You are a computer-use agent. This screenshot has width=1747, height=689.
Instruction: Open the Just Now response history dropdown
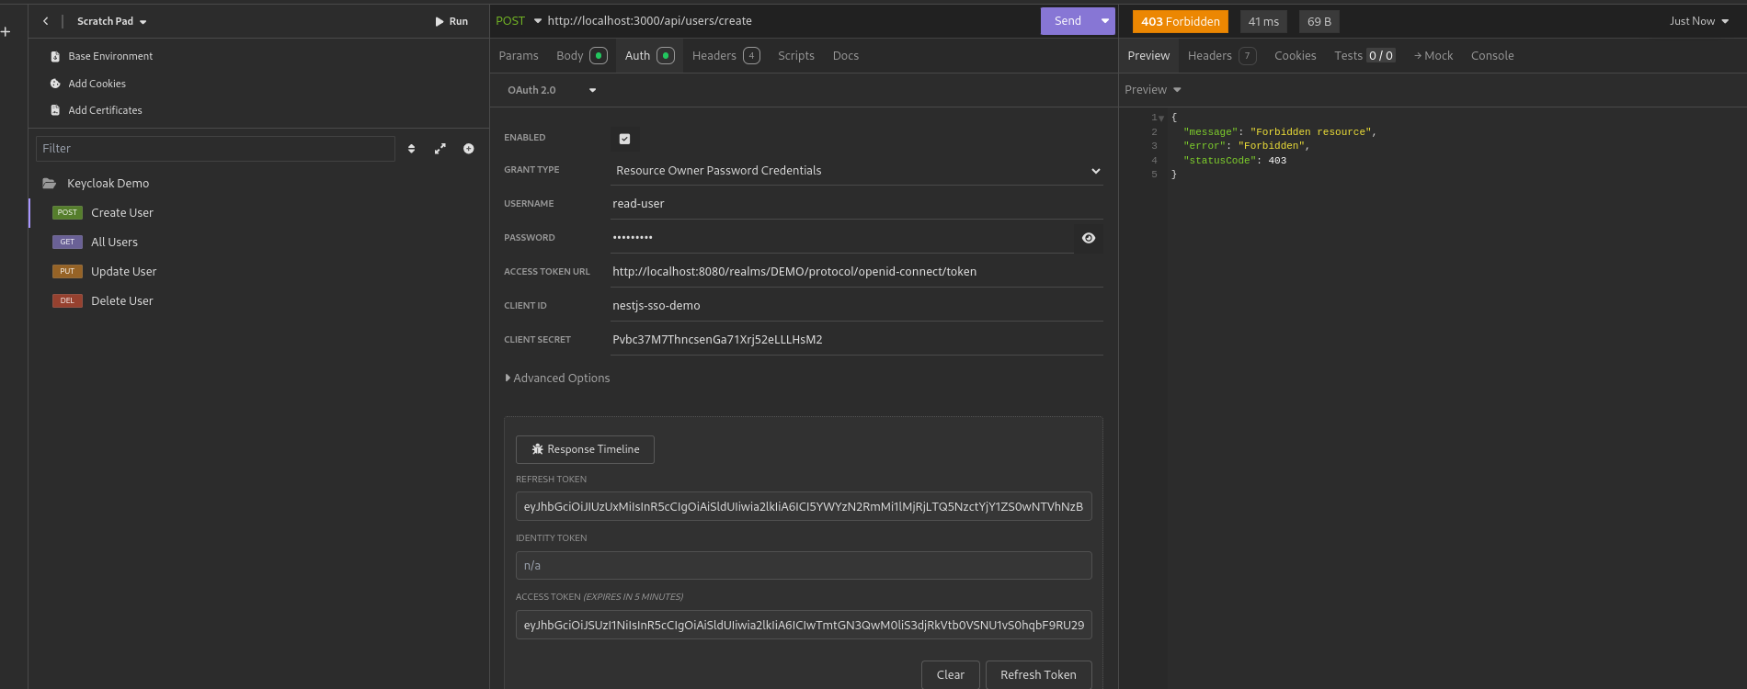[1699, 21]
